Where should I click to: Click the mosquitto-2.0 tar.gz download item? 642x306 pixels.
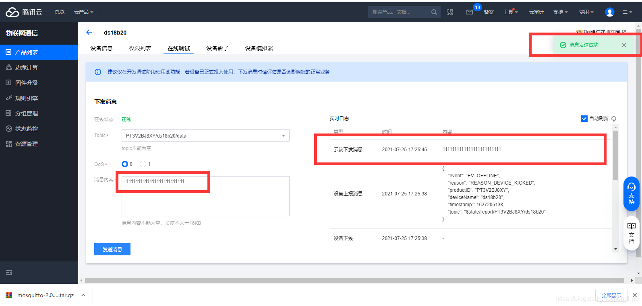46,295
